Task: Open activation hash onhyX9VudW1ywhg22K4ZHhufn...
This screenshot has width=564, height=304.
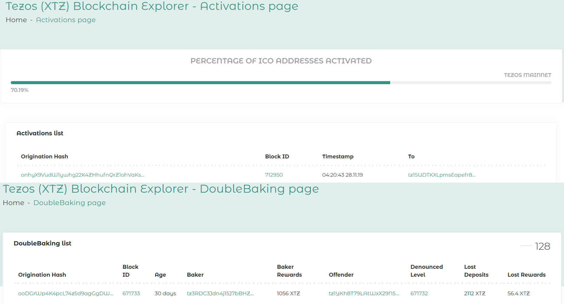Action: pos(83,175)
